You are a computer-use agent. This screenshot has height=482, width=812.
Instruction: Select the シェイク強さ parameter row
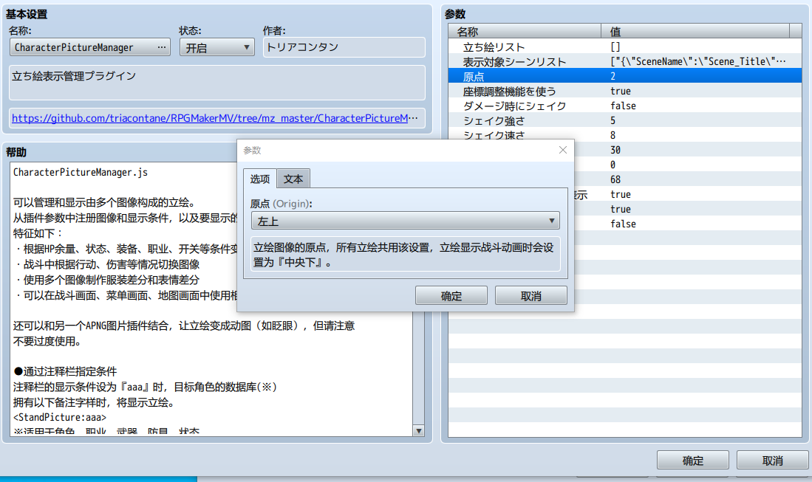tap(624, 120)
